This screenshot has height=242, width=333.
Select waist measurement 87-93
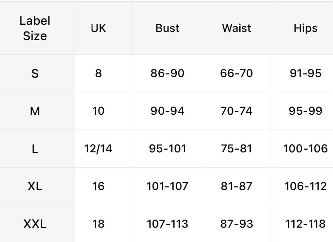coord(236,224)
